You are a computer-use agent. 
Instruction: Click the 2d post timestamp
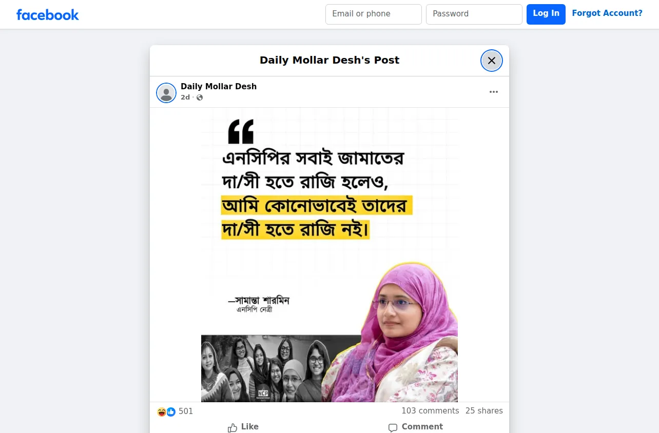185,97
